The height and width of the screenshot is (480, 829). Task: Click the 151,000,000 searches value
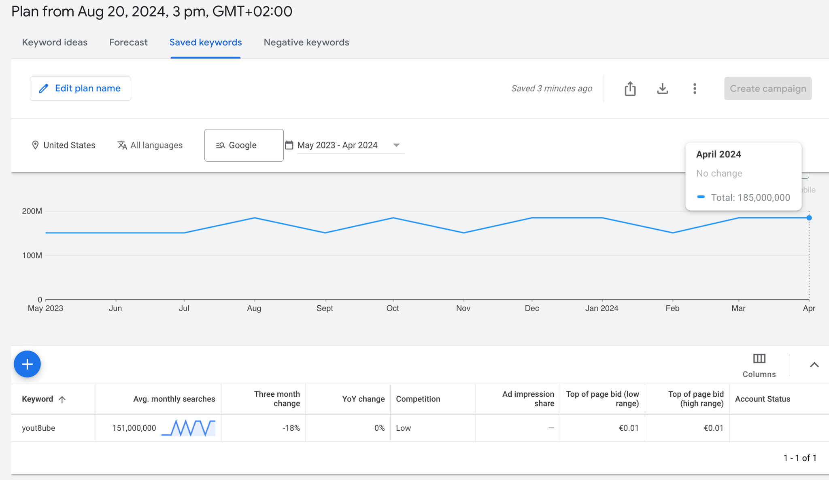pos(134,428)
